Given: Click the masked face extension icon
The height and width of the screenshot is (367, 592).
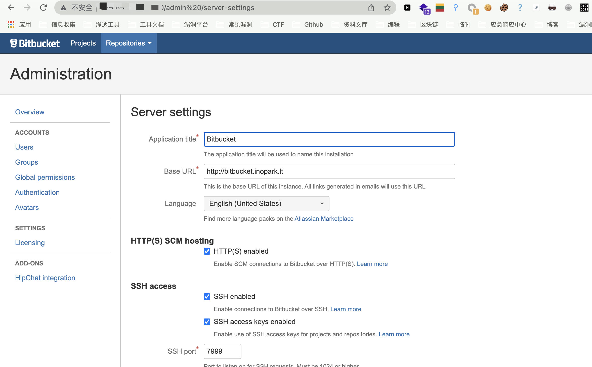Looking at the screenshot, I should click(552, 8).
